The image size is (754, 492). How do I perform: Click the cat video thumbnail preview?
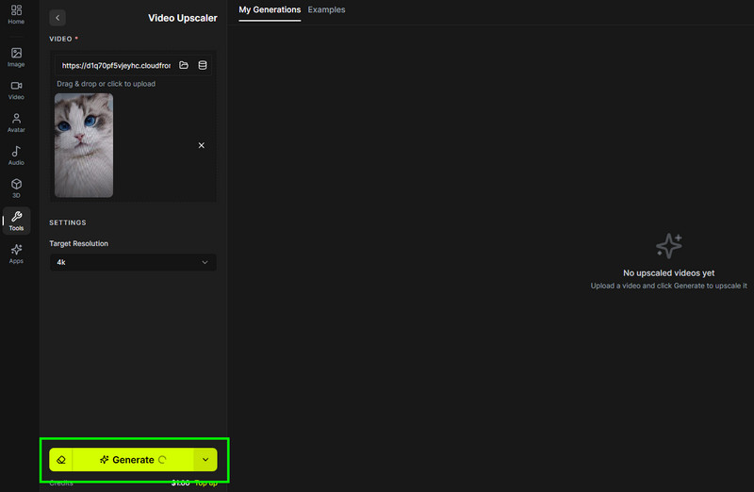click(x=84, y=145)
